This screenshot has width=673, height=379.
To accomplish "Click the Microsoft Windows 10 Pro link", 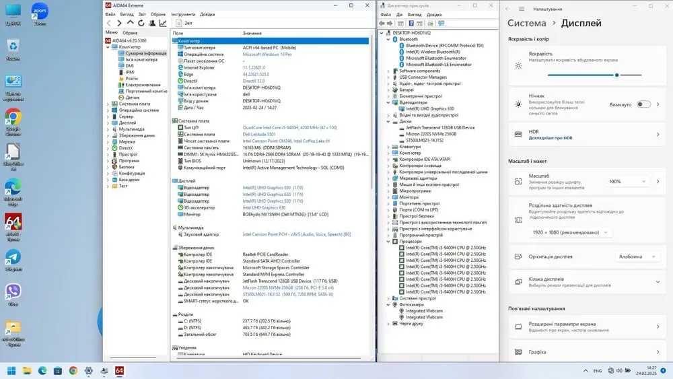I will [x=267, y=54].
